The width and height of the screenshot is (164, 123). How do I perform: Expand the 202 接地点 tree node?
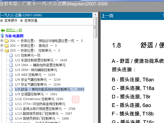point(2,45)
